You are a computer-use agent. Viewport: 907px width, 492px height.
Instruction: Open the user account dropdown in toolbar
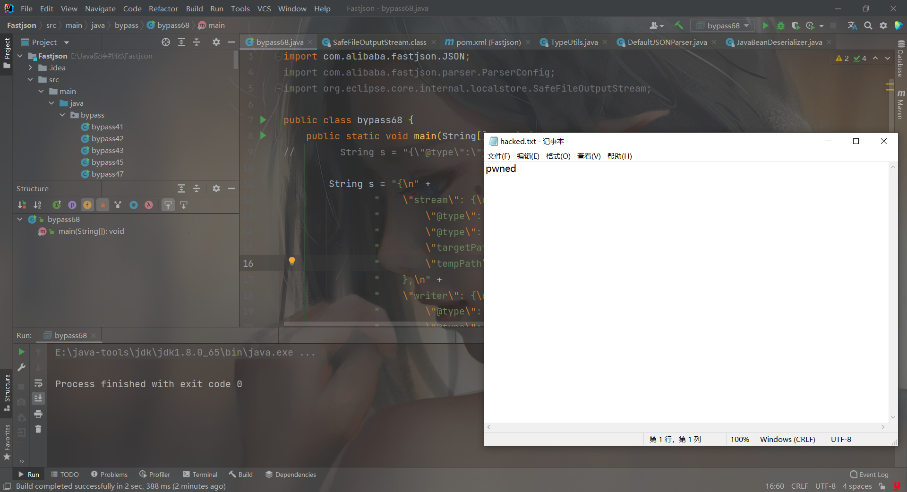pyautogui.click(x=657, y=25)
